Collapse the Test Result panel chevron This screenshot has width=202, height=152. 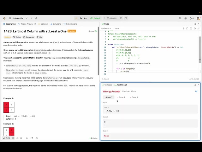[x=199, y=85]
